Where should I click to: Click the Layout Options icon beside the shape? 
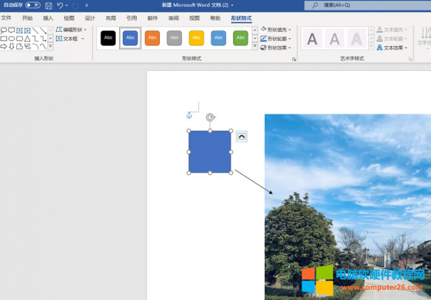click(241, 137)
